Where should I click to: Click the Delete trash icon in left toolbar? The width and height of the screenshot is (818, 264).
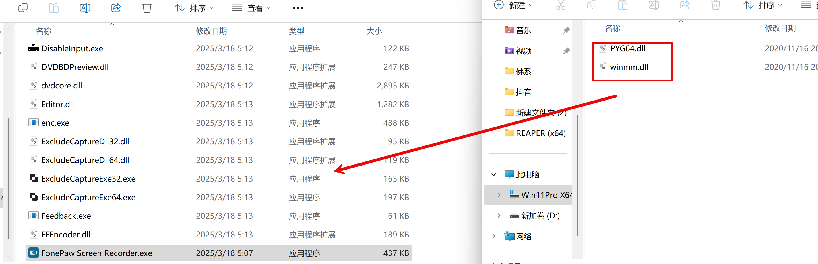[147, 8]
